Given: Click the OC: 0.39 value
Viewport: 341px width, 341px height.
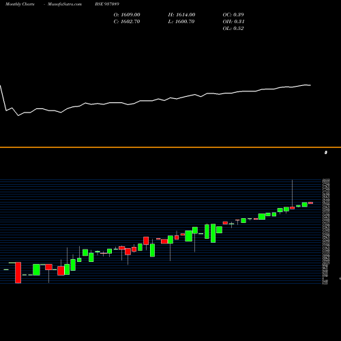Looking at the screenshot, I should (x=233, y=15).
